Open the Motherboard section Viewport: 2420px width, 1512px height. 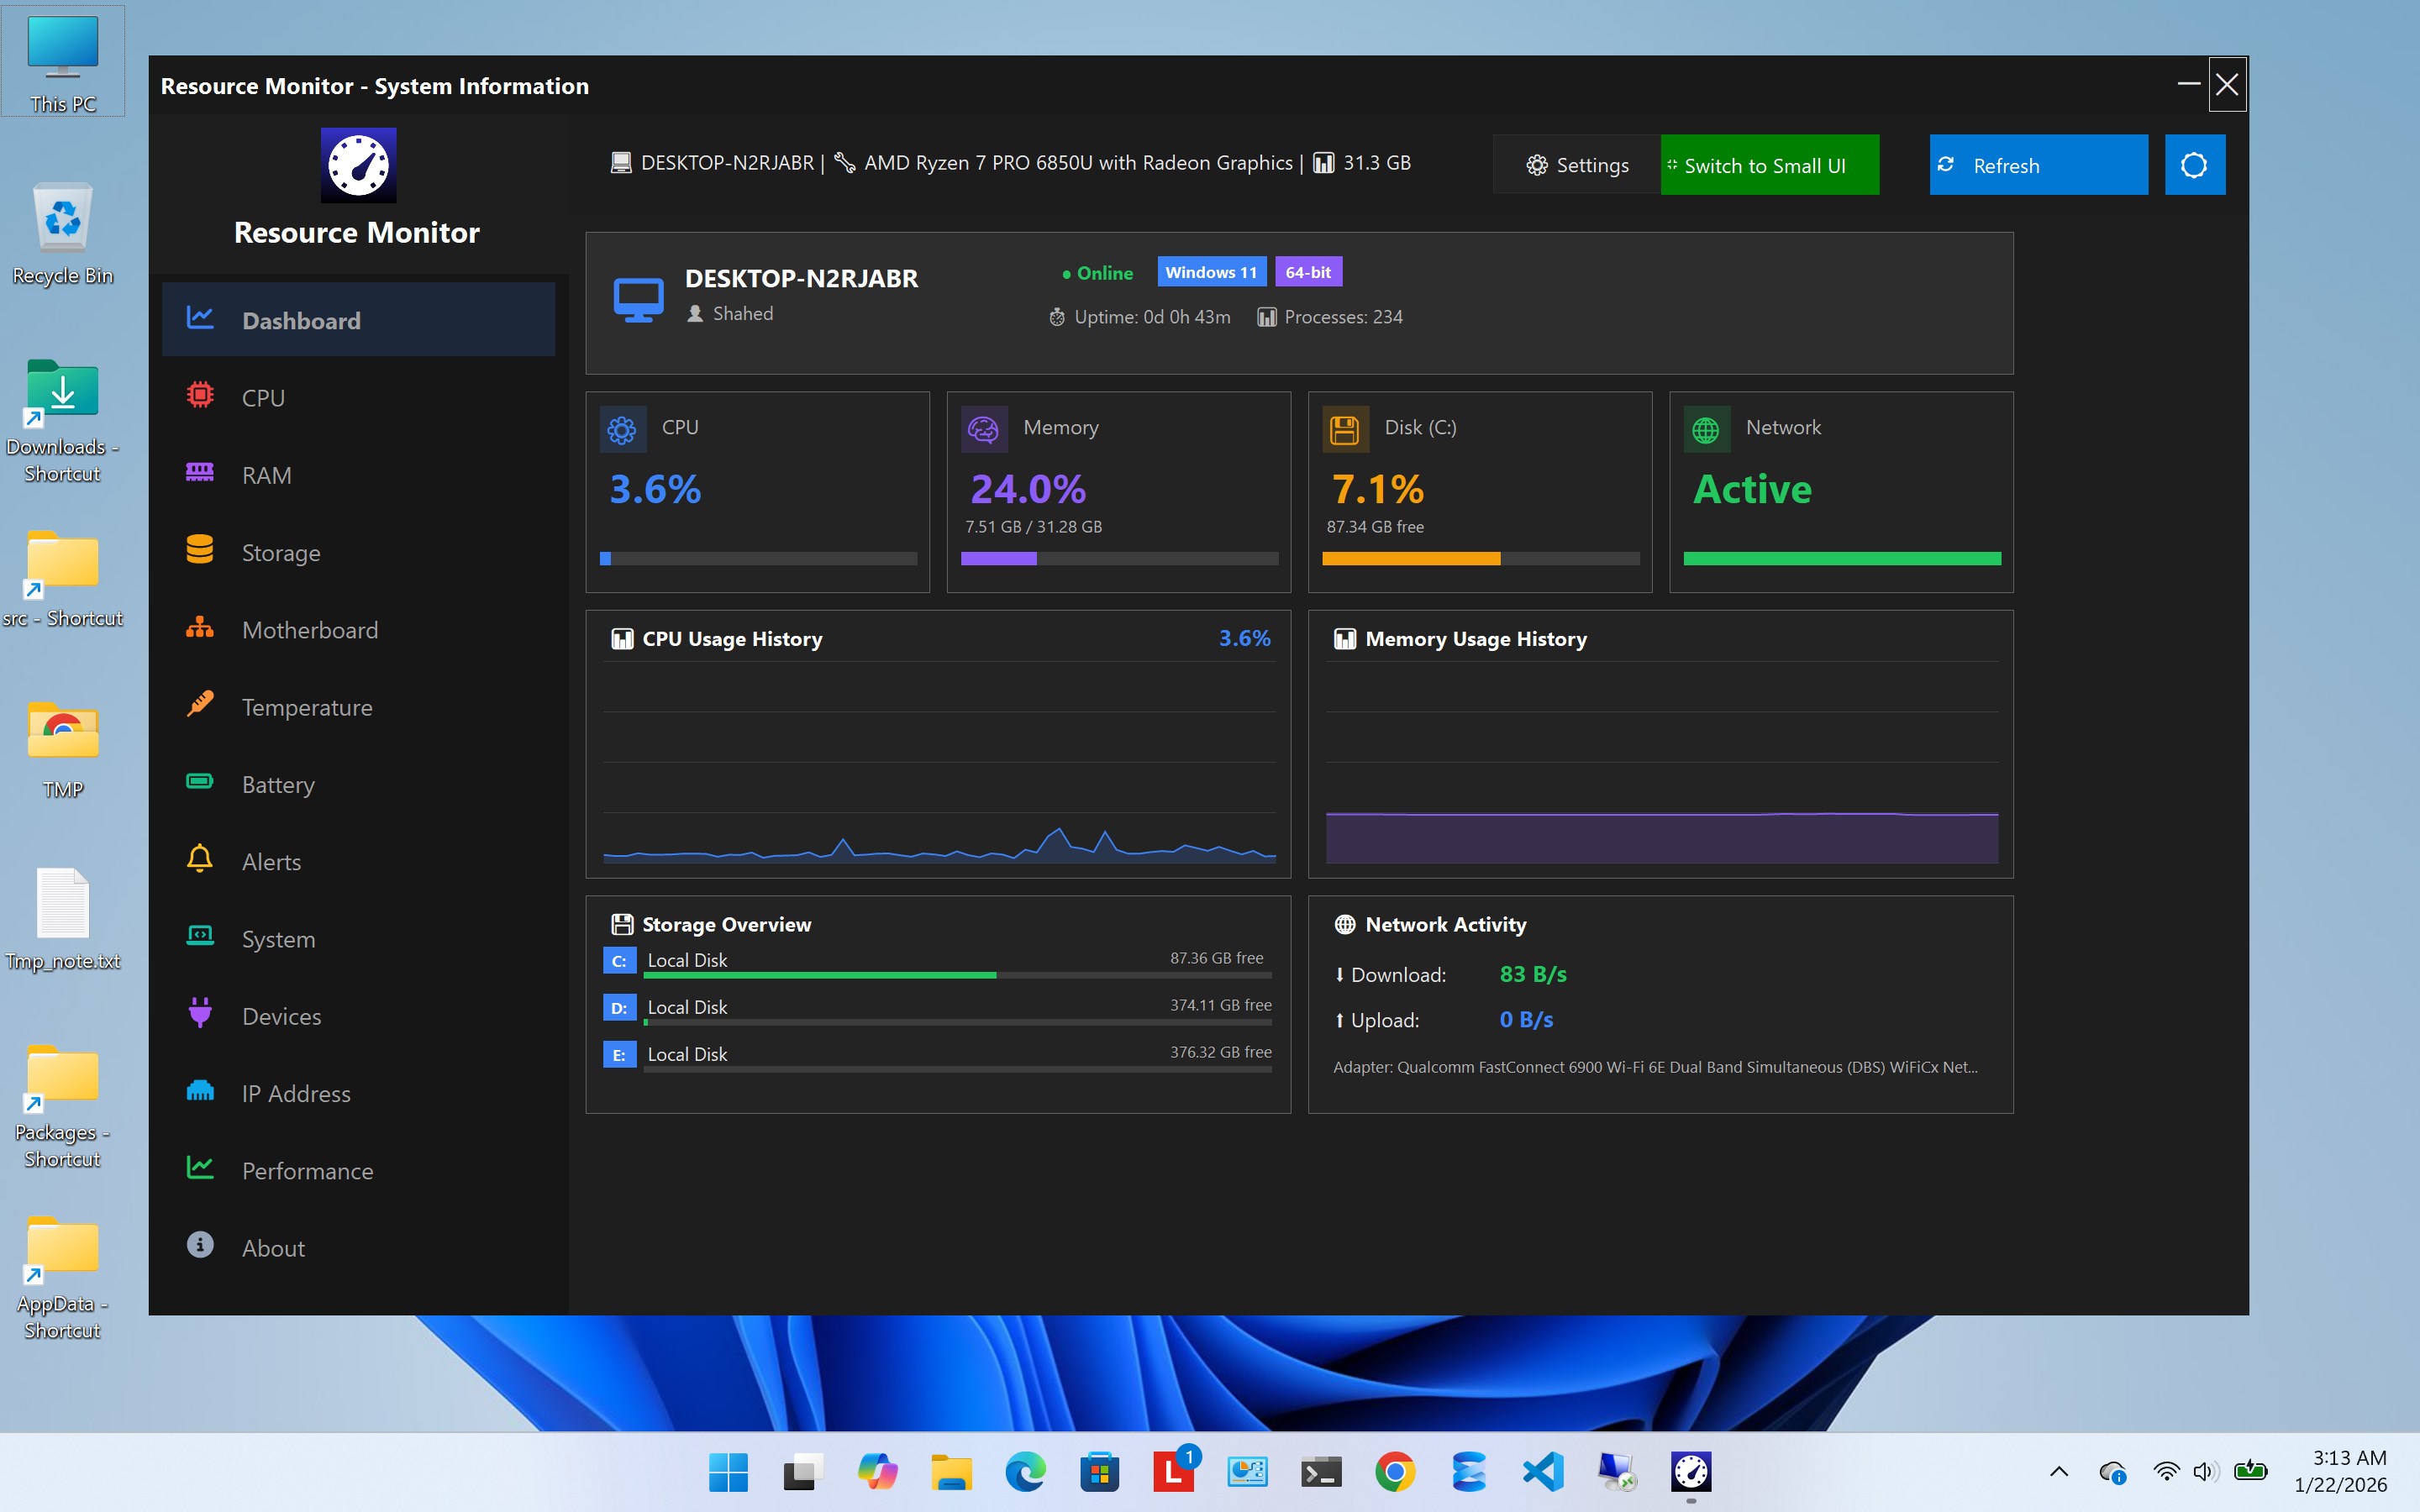[309, 630]
